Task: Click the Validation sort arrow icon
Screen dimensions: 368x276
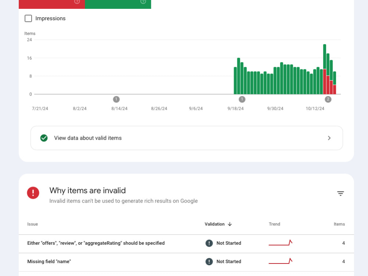Action: pos(230,224)
